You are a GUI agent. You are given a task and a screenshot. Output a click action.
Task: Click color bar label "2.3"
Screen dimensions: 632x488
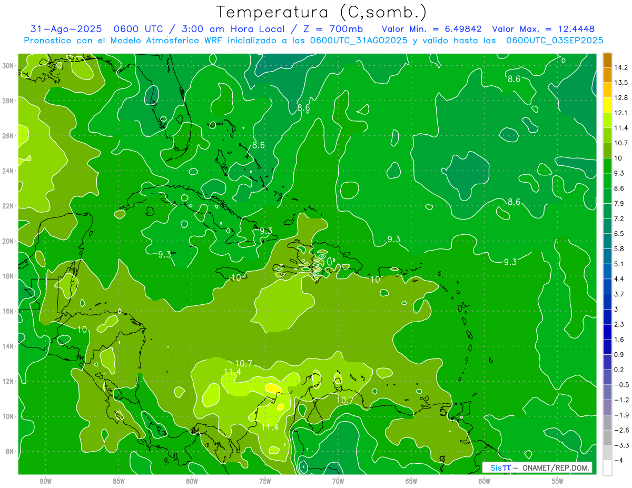[x=619, y=324]
